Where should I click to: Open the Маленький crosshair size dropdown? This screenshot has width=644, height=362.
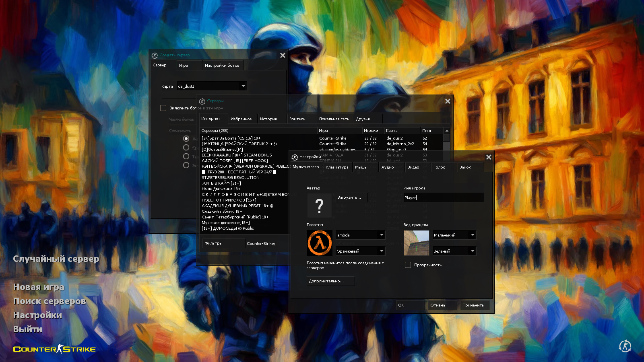coord(454,235)
